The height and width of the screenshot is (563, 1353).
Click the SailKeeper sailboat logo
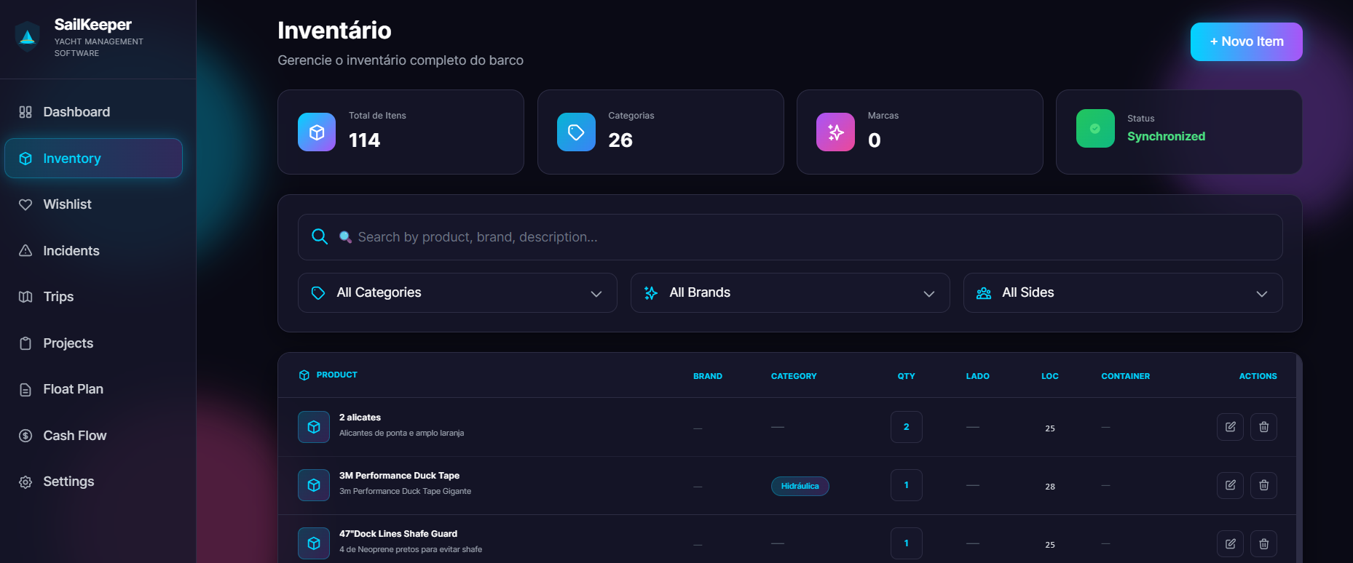(28, 37)
